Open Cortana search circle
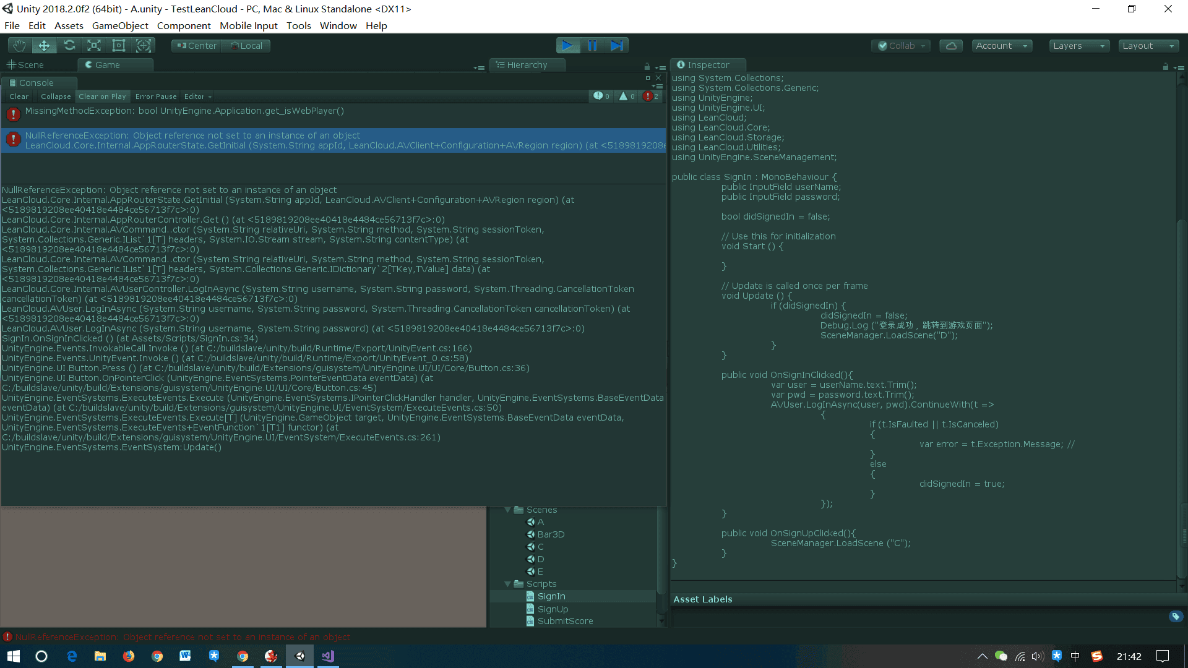Image resolution: width=1188 pixels, height=668 pixels. (41, 656)
